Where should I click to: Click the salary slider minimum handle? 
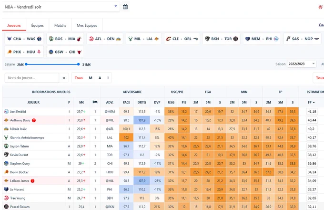(26, 64)
